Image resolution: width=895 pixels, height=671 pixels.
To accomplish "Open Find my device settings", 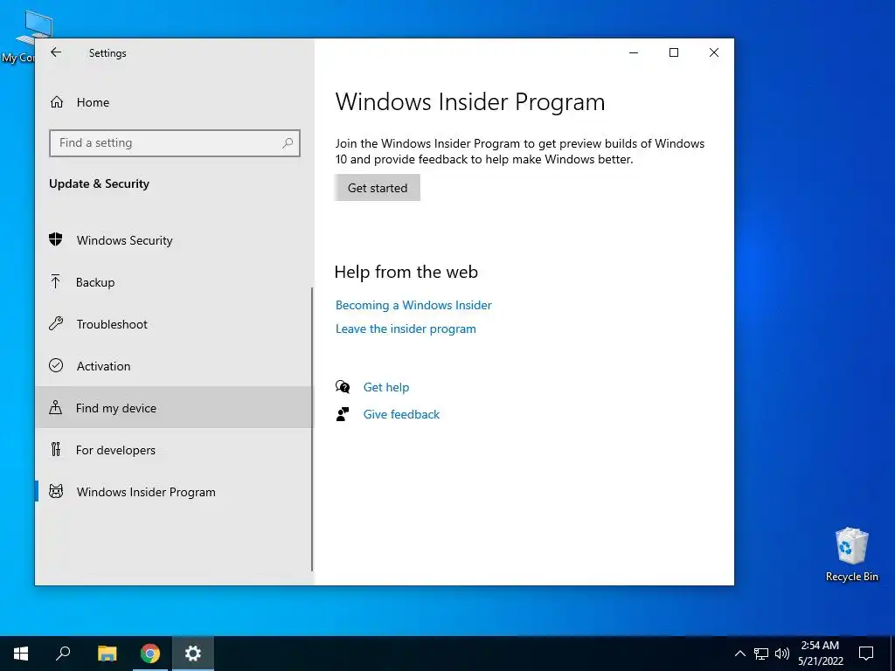I will (x=174, y=407).
